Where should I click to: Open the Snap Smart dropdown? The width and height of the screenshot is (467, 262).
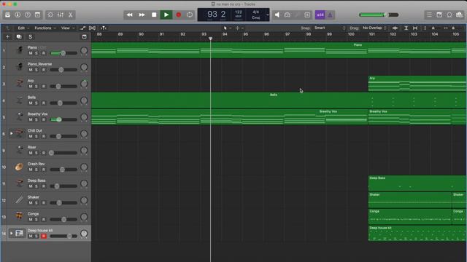330,28
